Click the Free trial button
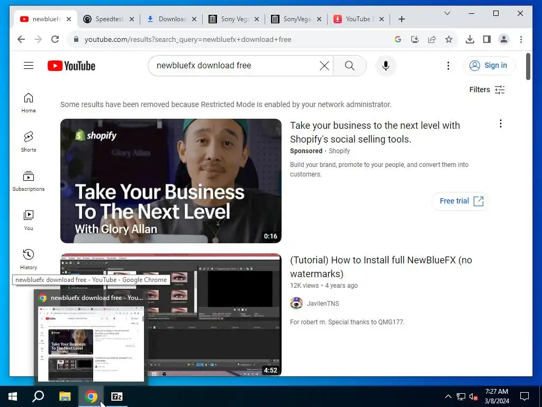 [x=461, y=201]
